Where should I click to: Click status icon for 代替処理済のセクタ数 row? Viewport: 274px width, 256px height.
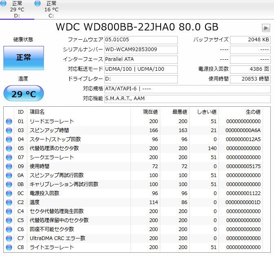tap(9, 148)
